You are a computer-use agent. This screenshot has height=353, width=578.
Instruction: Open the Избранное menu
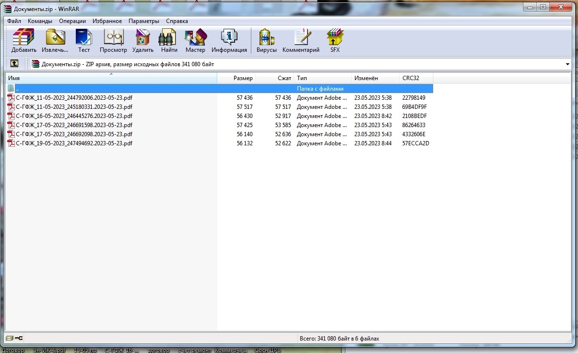point(108,21)
